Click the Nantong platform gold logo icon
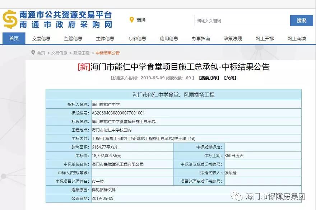The width and height of the screenshot is (316, 210). (x=10, y=19)
